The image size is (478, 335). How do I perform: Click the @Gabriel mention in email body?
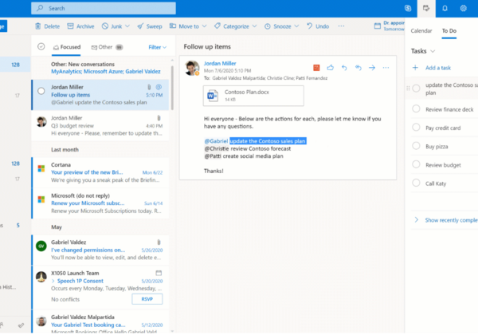pyautogui.click(x=216, y=141)
